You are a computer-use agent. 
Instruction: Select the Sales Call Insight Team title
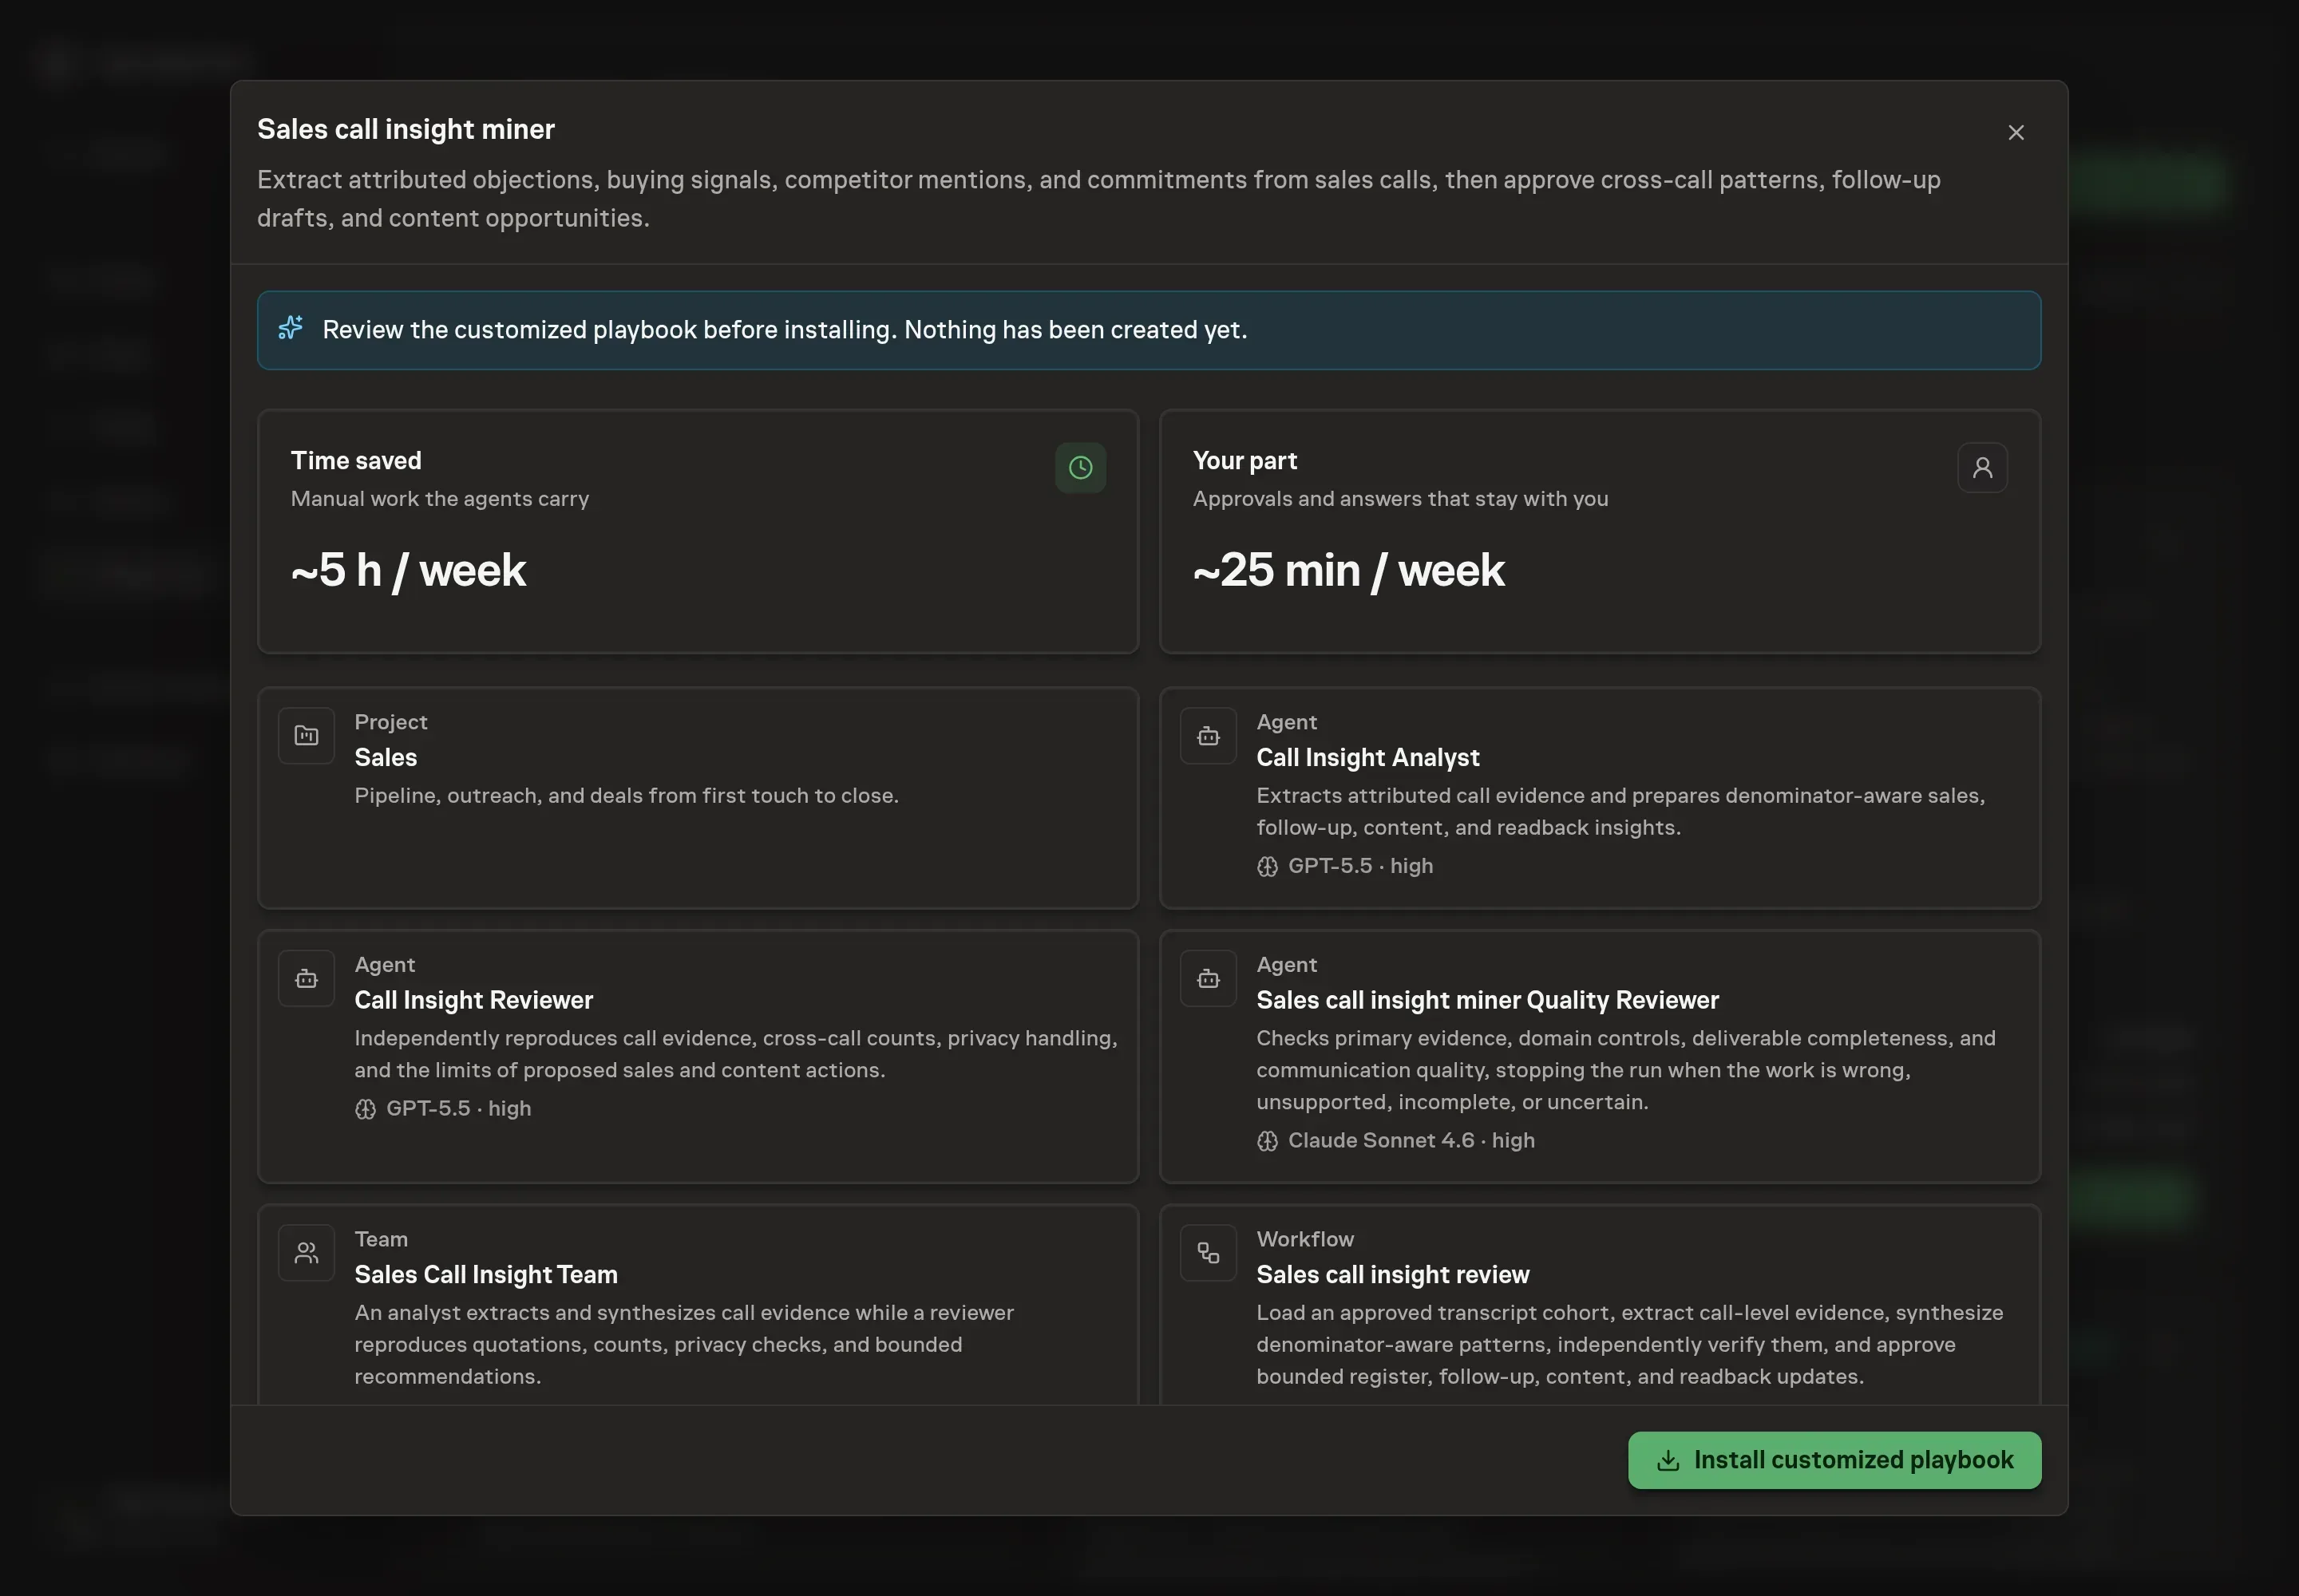(x=485, y=1274)
